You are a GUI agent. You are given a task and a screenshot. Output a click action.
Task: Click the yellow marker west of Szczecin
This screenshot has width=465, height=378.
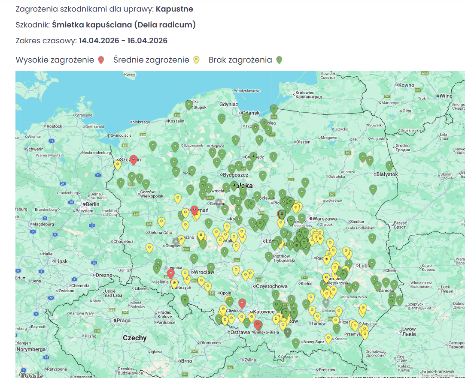click(x=118, y=165)
